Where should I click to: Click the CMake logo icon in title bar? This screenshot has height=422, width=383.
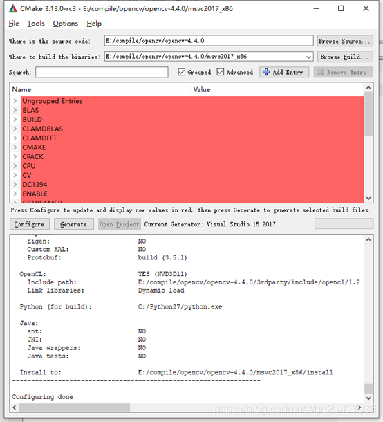click(13, 8)
